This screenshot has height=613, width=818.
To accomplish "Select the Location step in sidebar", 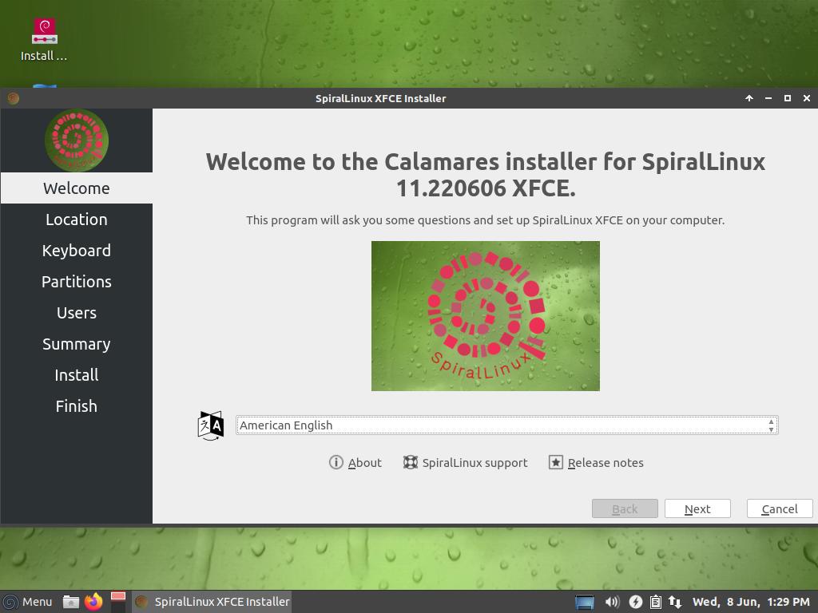I will [x=77, y=219].
